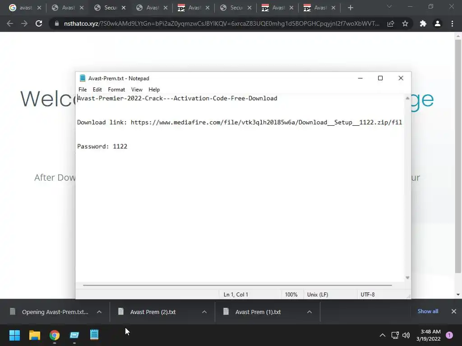Close the last Avast tab
This screenshot has height=346, width=462.
333,8
